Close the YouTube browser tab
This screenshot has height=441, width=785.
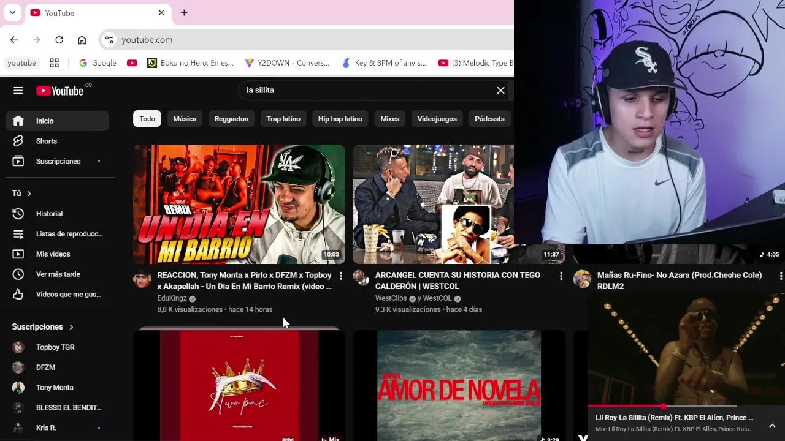click(x=161, y=13)
